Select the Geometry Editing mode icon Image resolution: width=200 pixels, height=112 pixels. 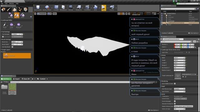click(25, 10)
